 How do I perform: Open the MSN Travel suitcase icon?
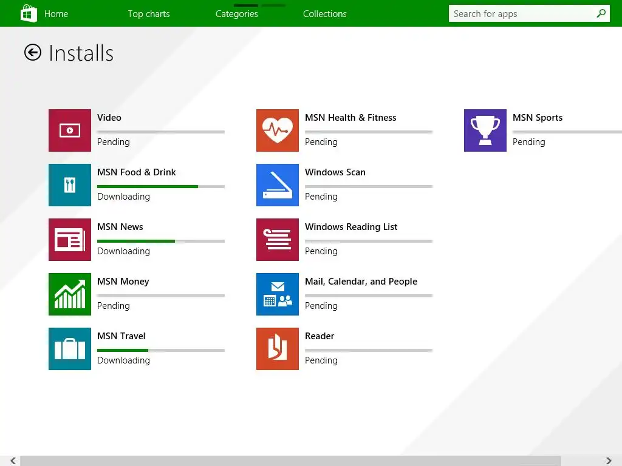click(70, 349)
